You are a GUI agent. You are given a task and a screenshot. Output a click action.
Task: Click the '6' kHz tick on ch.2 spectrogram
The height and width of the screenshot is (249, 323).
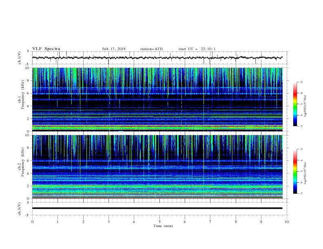pyautogui.click(x=28, y=161)
